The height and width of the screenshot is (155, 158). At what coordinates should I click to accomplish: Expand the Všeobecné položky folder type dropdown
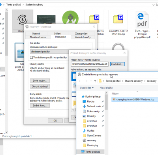click(x=49, y=52)
